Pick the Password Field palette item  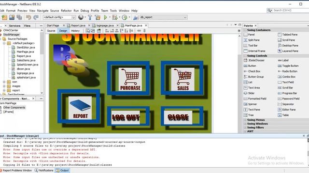pyautogui.click(x=289, y=99)
